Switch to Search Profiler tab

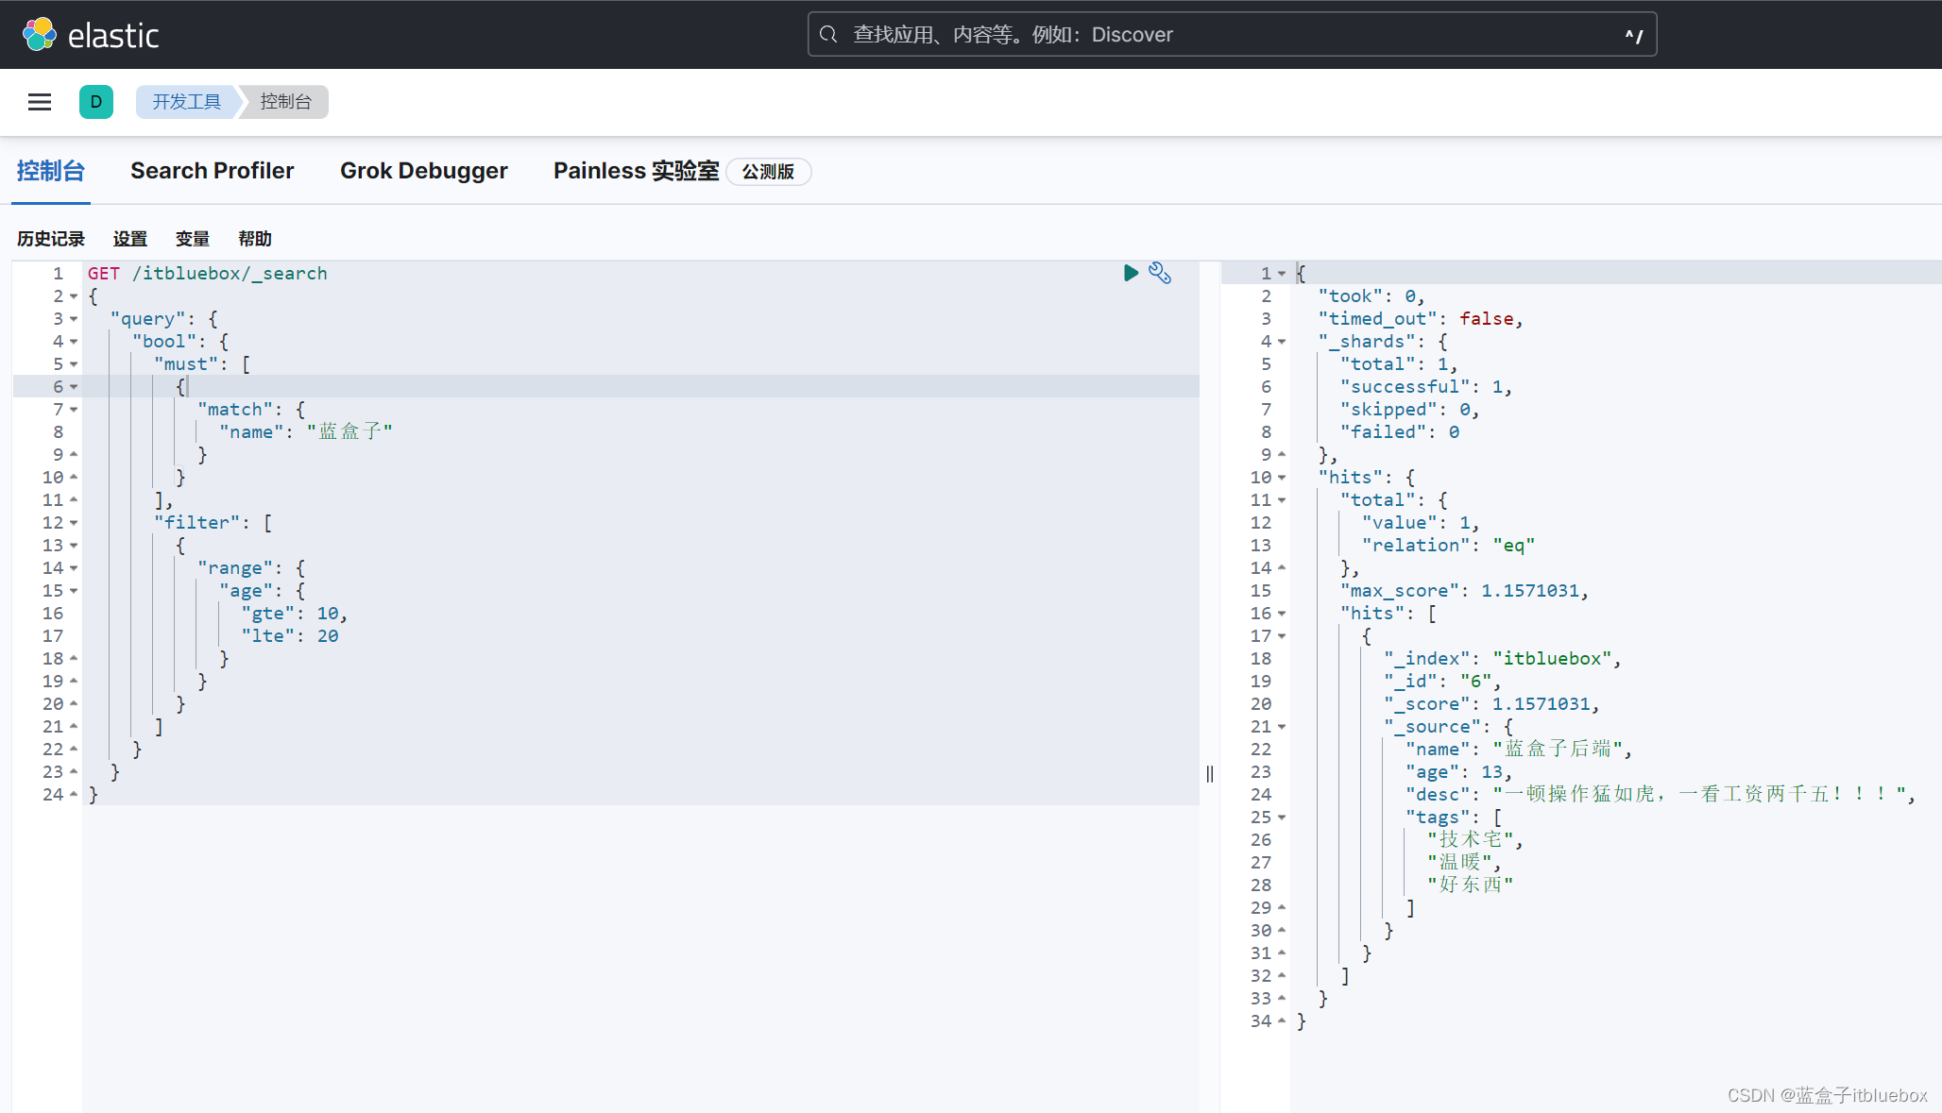point(212,171)
